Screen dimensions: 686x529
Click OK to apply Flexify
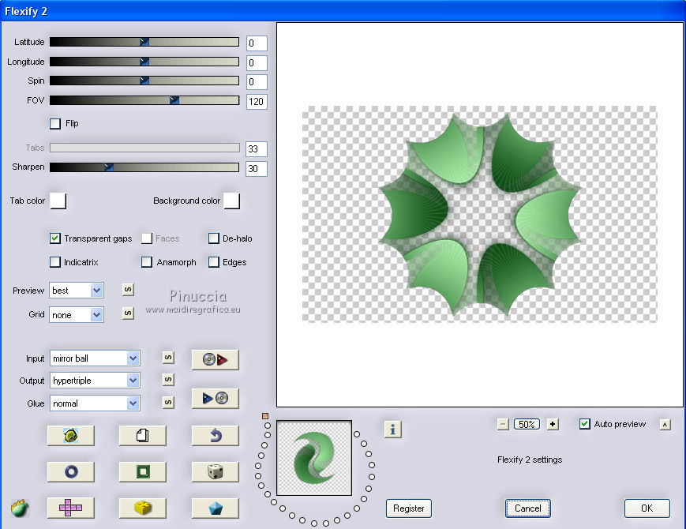[647, 508]
